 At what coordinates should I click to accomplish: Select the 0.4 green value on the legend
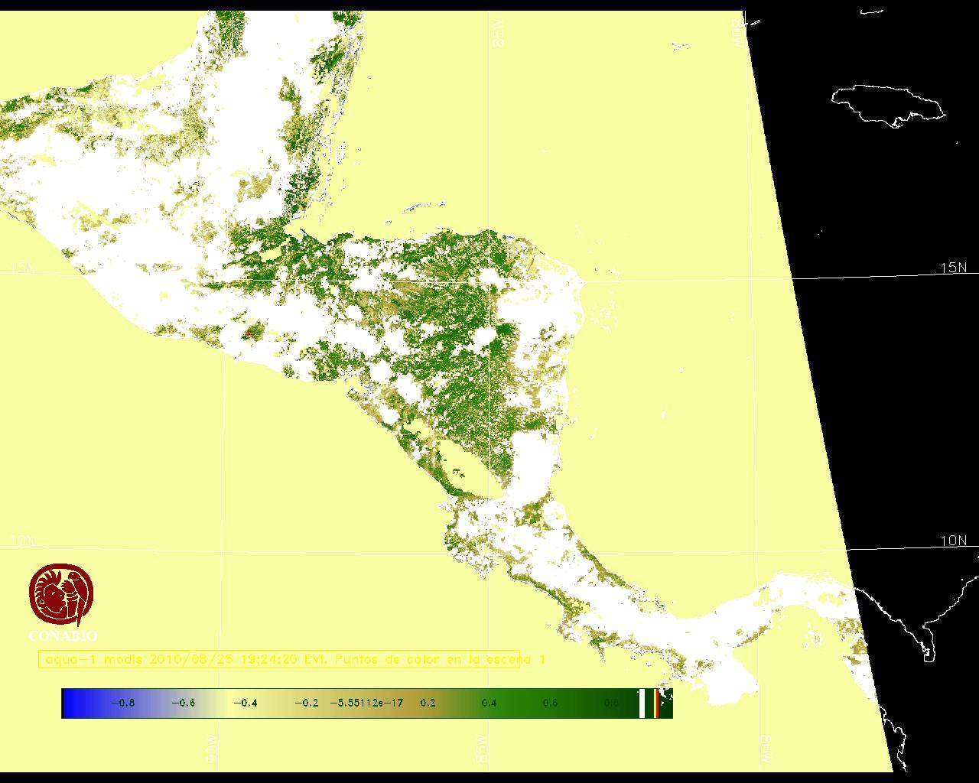tap(489, 703)
